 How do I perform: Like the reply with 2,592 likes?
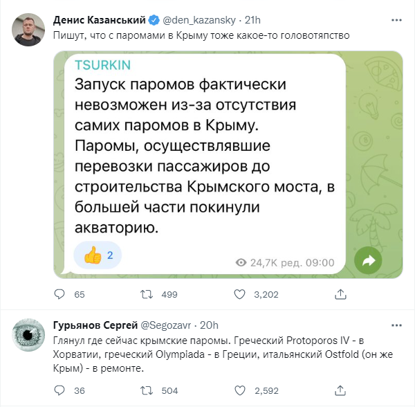[x=240, y=390]
